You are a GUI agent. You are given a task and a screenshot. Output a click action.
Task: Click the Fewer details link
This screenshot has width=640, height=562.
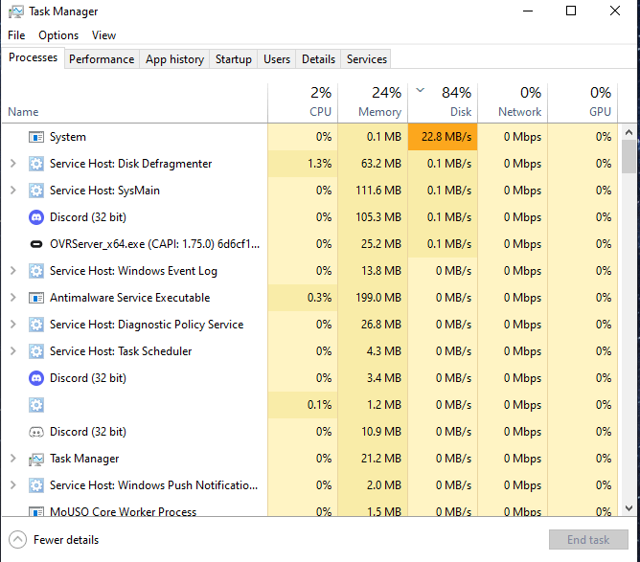tap(66, 540)
